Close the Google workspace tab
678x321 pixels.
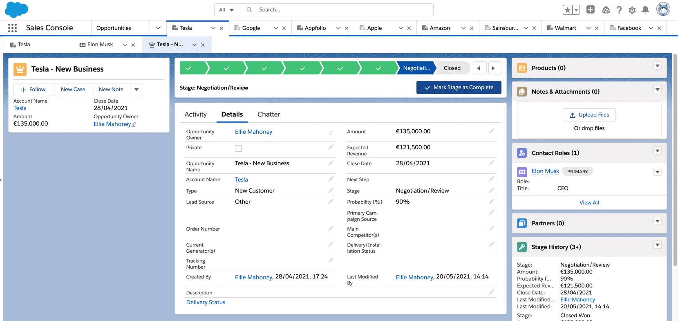click(x=284, y=28)
